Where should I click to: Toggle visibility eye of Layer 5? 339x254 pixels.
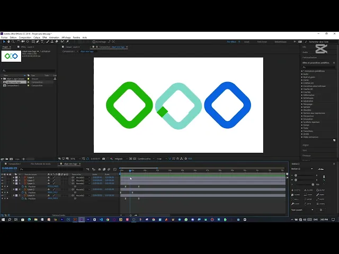point(2,180)
